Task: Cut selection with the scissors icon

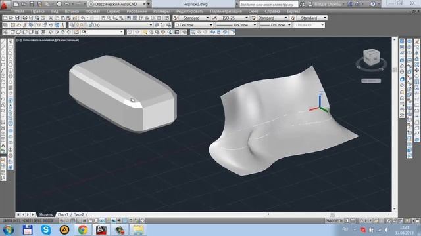Action: click(51, 18)
